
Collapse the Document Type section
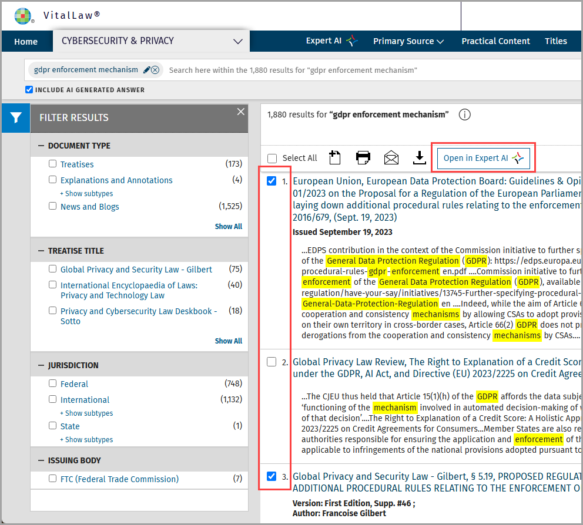pyautogui.click(x=41, y=146)
